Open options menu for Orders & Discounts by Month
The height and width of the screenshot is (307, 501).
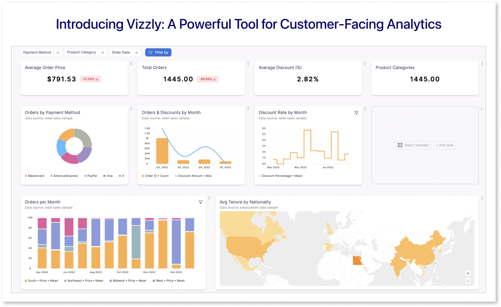(248, 109)
